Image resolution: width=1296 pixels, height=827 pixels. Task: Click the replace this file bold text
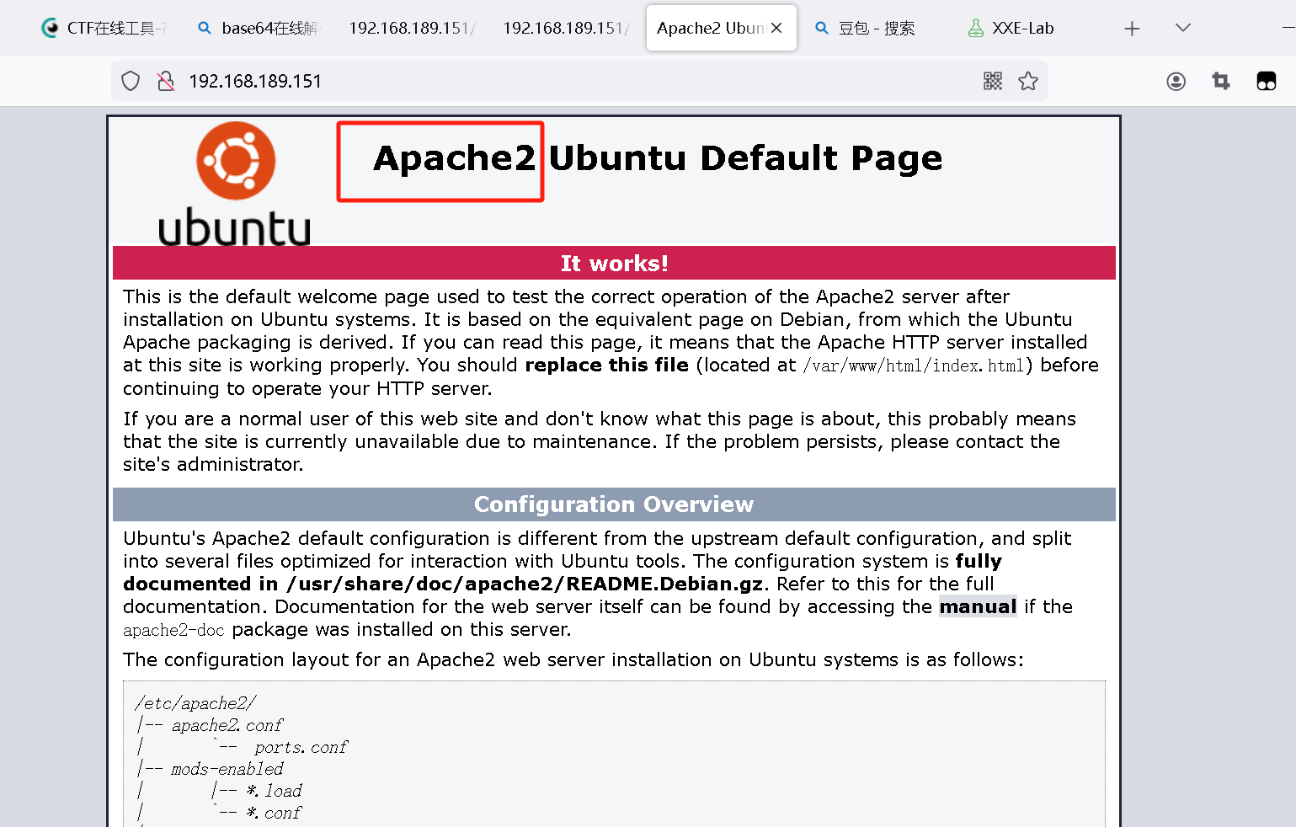pos(606,365)
